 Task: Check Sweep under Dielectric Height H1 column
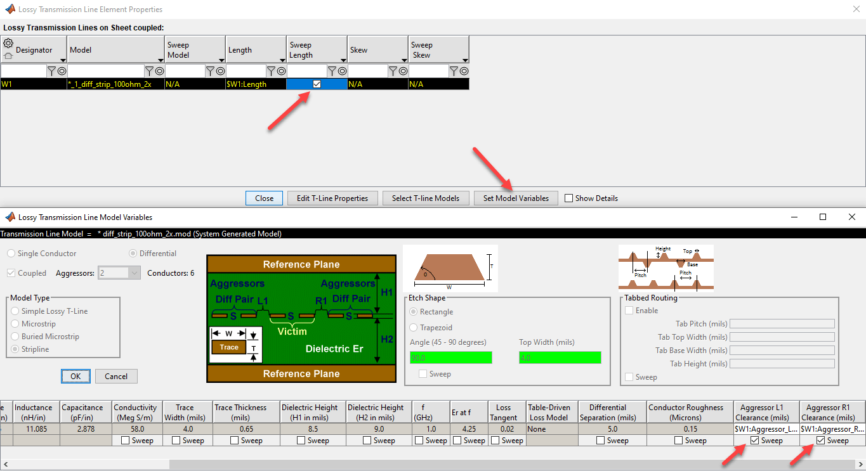(x=301, y=440)
